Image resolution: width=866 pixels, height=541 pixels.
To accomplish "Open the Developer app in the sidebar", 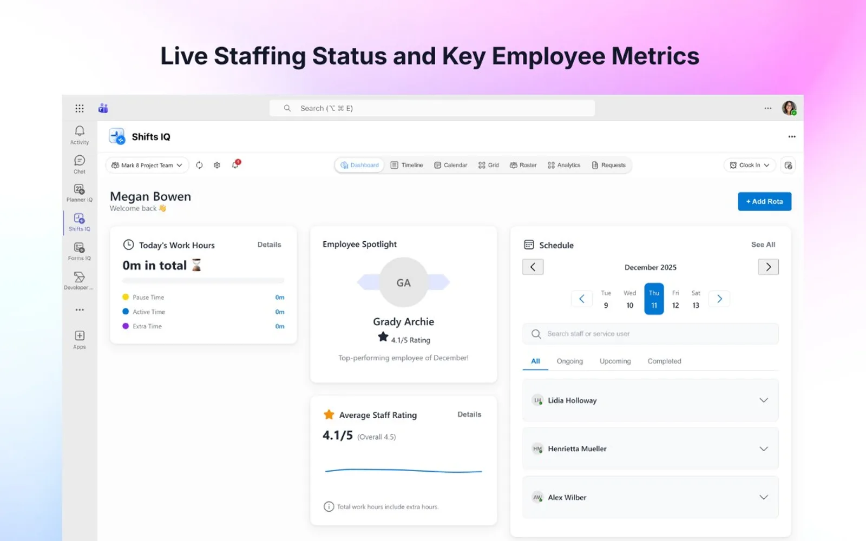I will tap(80, 281).
